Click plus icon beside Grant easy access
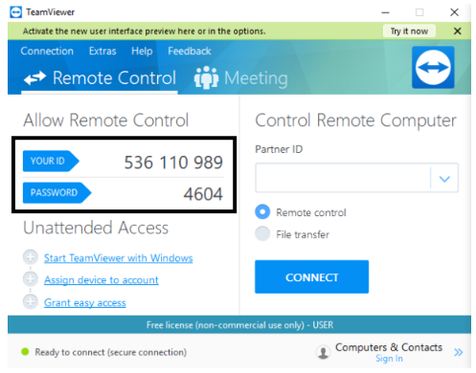Image resolution: width=476 pixels, height=373 pixels. [31, 301]
